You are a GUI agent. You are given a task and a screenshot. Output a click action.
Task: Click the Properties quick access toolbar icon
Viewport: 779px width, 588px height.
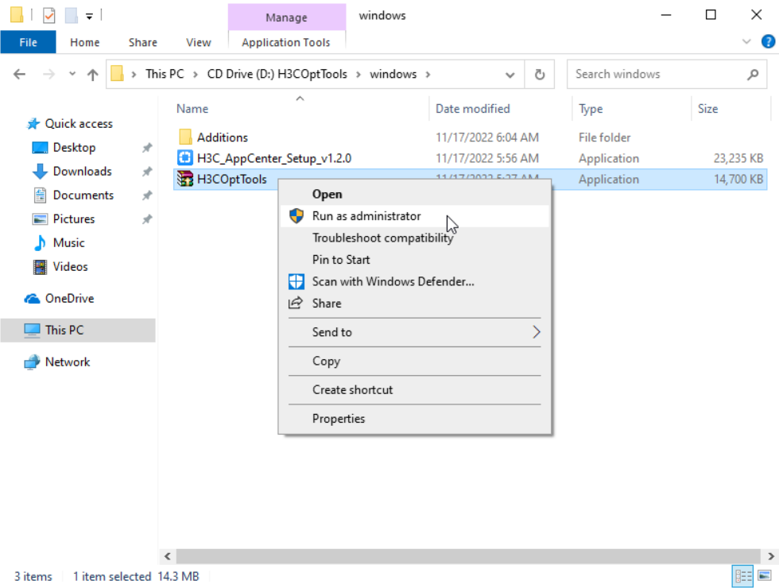point(48,15)
